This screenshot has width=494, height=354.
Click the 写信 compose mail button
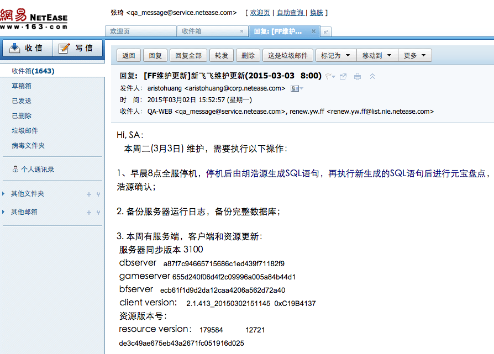coord(78,48)
